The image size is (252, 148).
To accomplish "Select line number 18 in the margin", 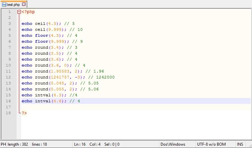I will click(9, 113).
